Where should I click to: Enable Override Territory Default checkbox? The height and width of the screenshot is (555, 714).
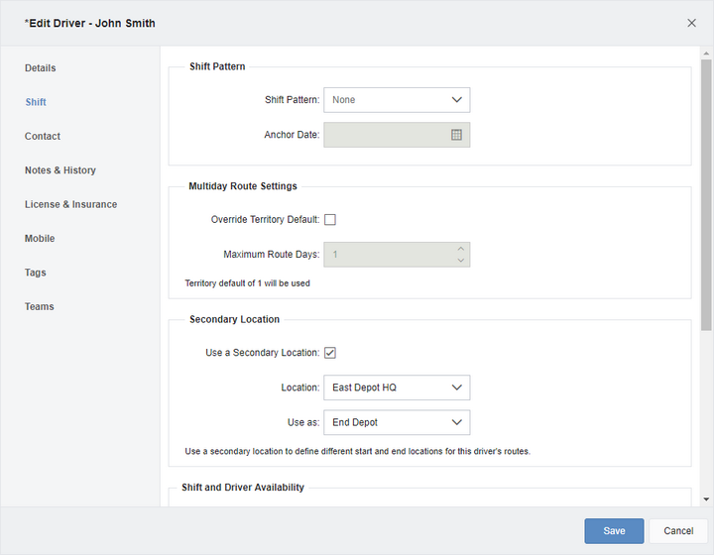point(330,220)
